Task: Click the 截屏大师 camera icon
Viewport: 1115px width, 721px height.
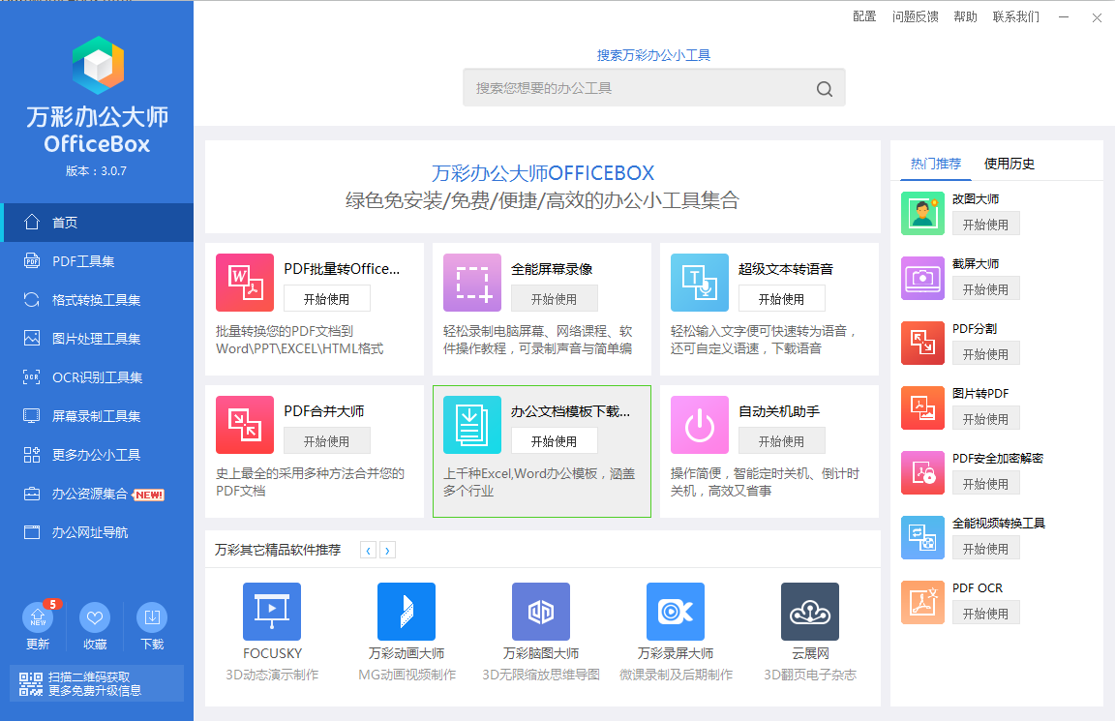Action: click(x=922, y=278)
